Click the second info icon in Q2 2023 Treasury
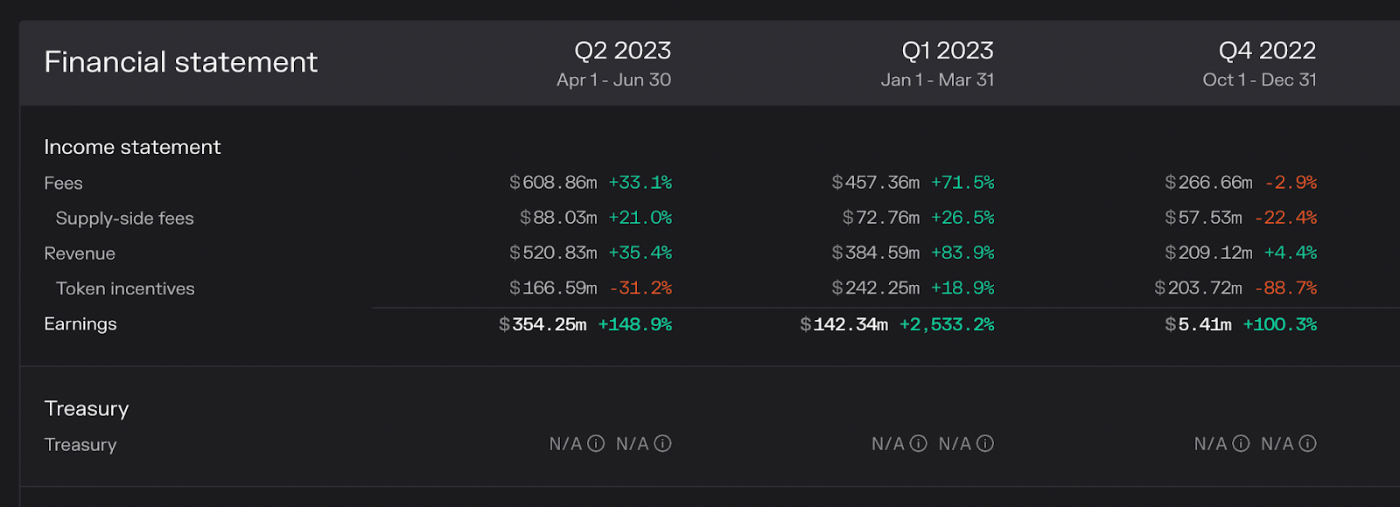Image resolution: width=1400 pixels, height=507 pixels. (663, 444)
